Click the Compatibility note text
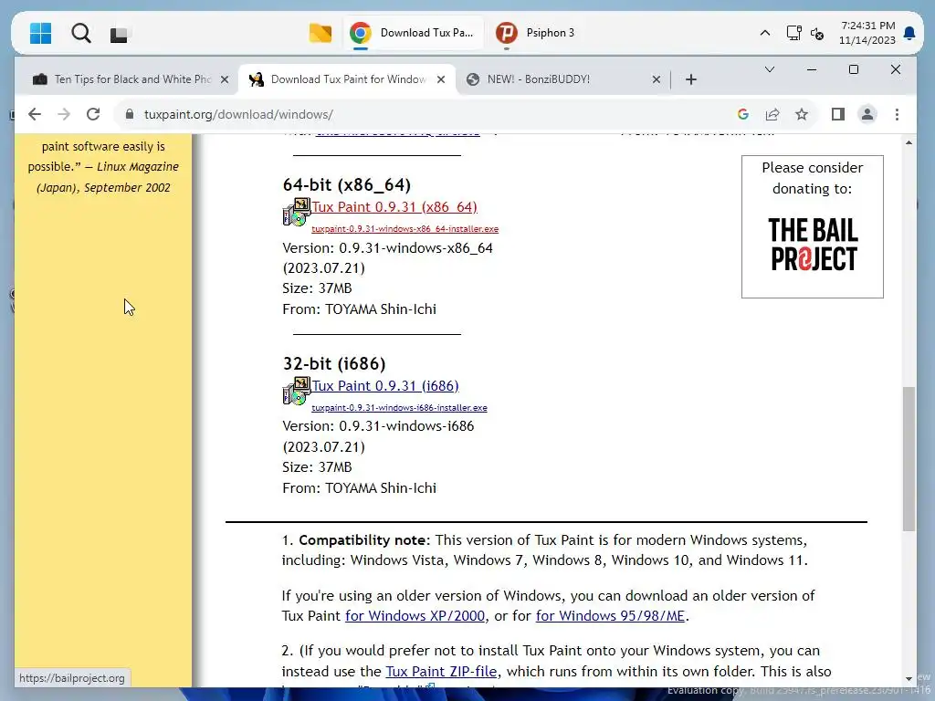This screenshot has width=935, height=701. (363, 540)
